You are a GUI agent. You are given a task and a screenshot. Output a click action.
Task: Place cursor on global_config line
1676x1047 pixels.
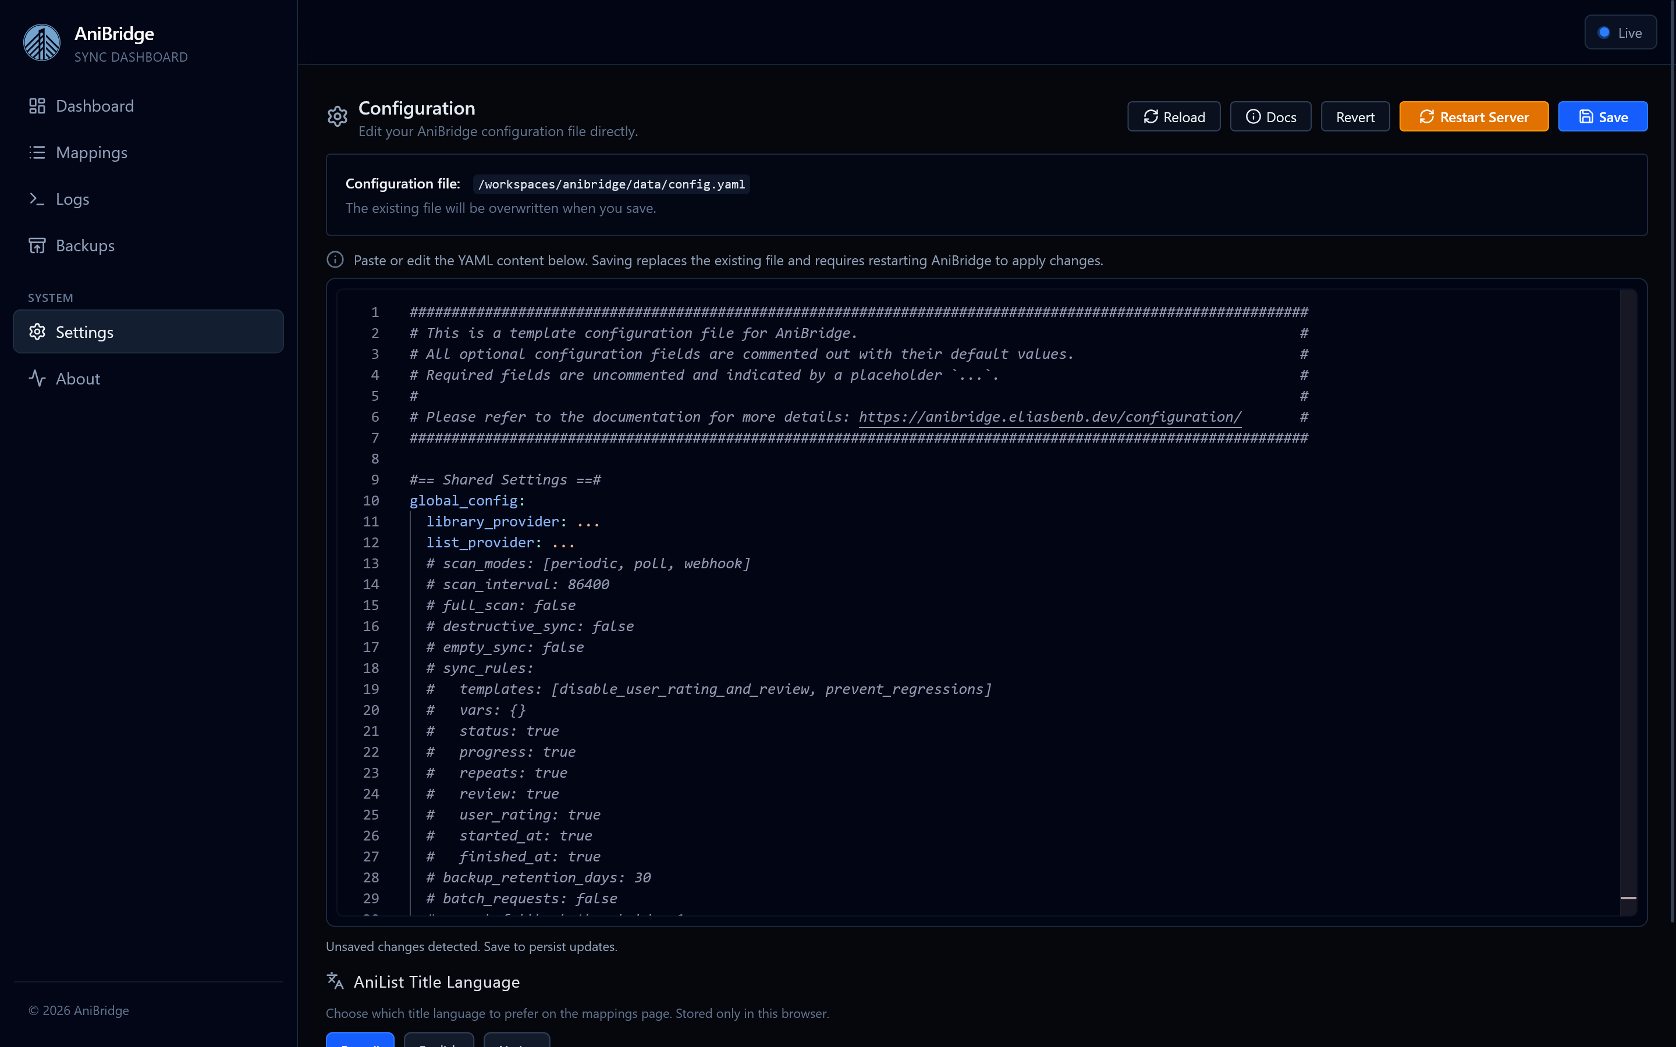[x=467, y=501]
